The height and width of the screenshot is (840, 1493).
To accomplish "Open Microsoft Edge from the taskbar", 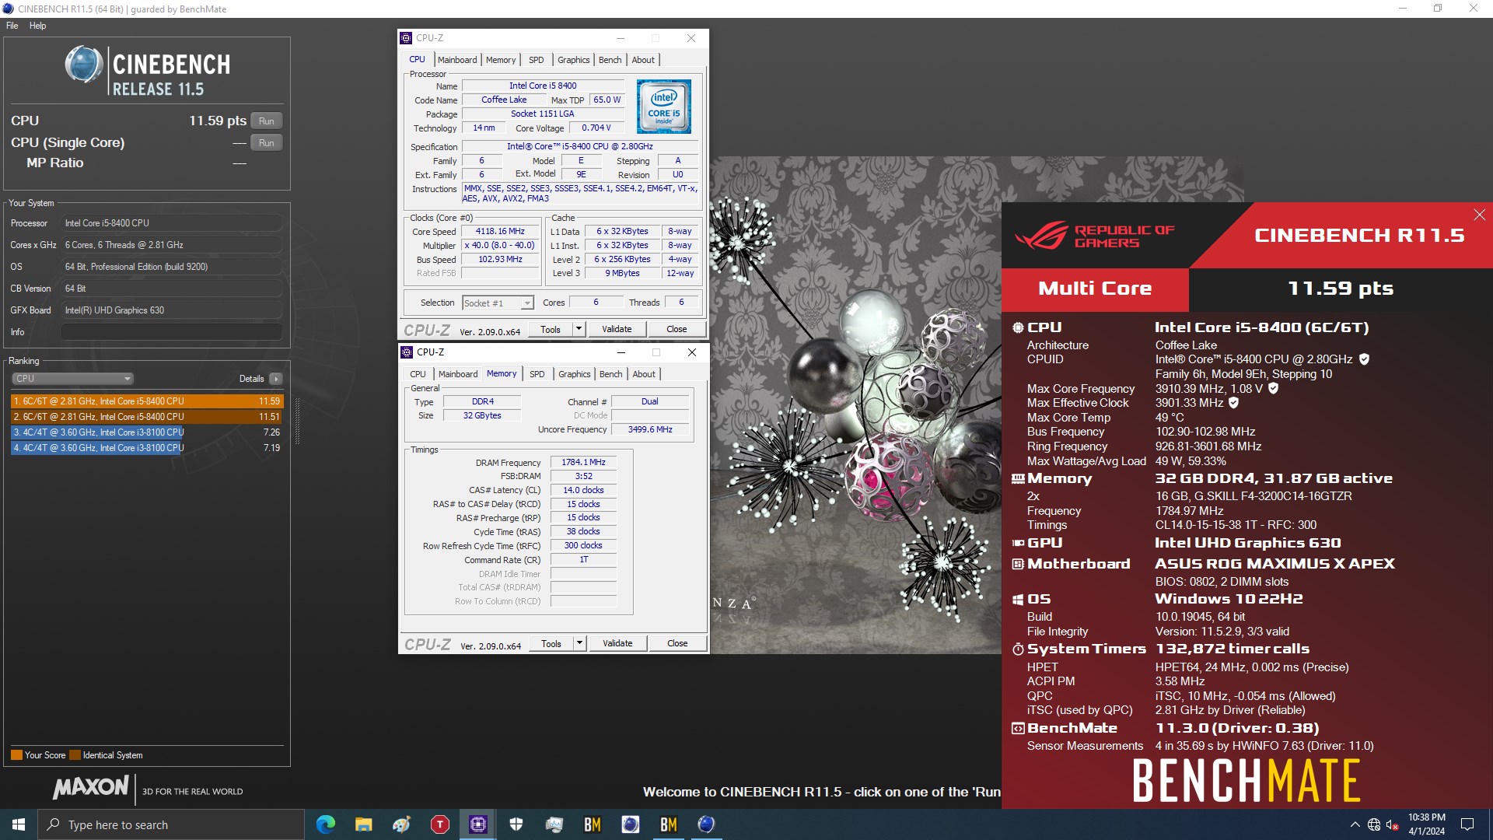I will [325, 824].
